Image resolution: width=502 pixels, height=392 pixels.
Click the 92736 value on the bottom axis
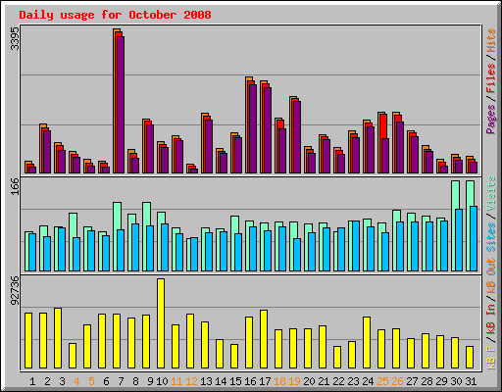[x=15, y=290]
